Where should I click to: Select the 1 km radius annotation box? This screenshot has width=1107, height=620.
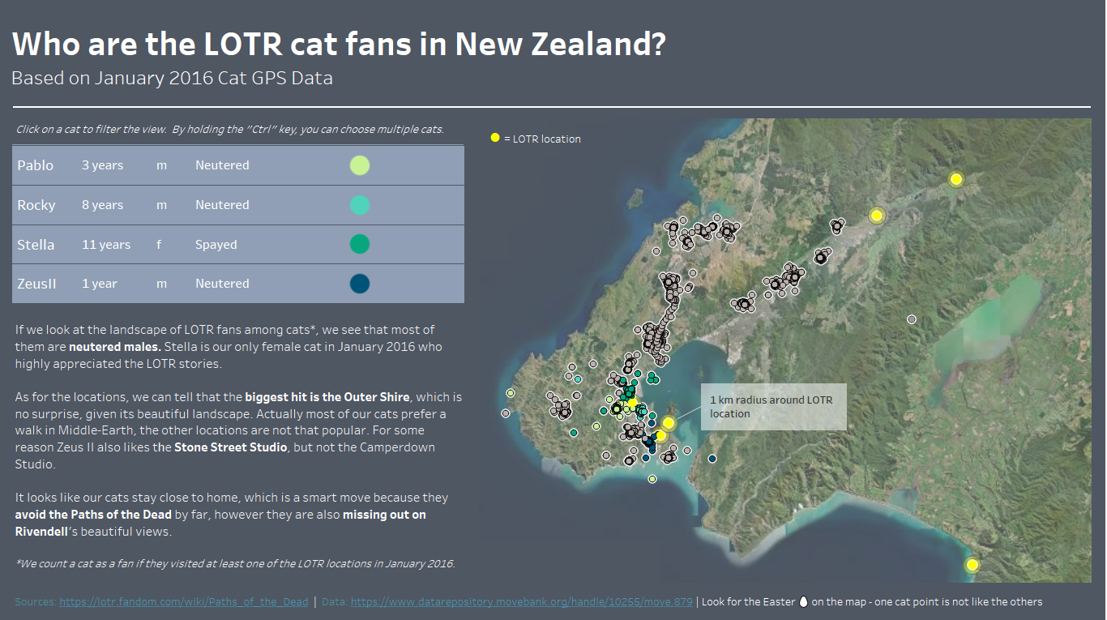(x=774, y=407)
